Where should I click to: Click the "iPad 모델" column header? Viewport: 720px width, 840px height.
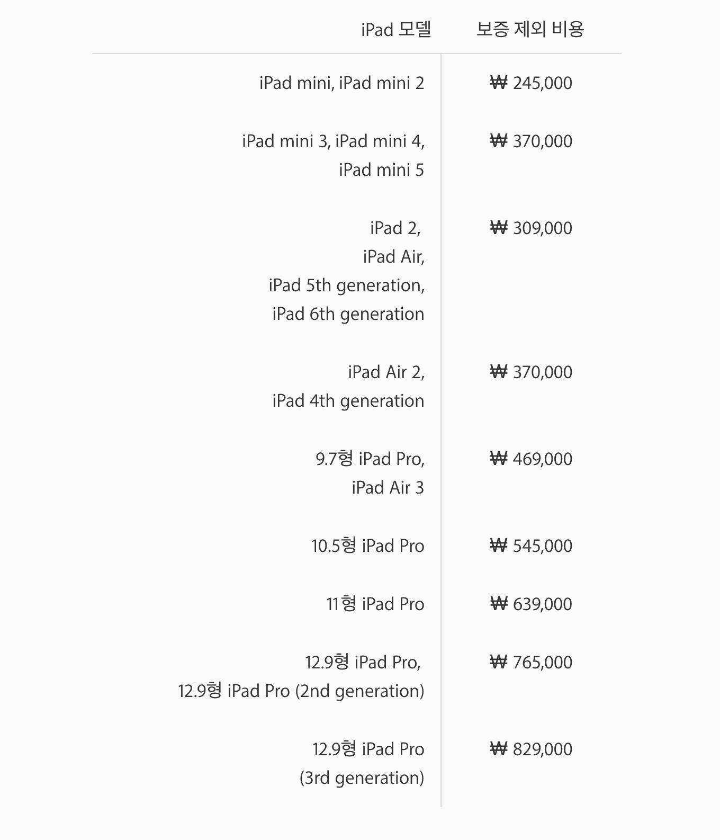(396, 30)
